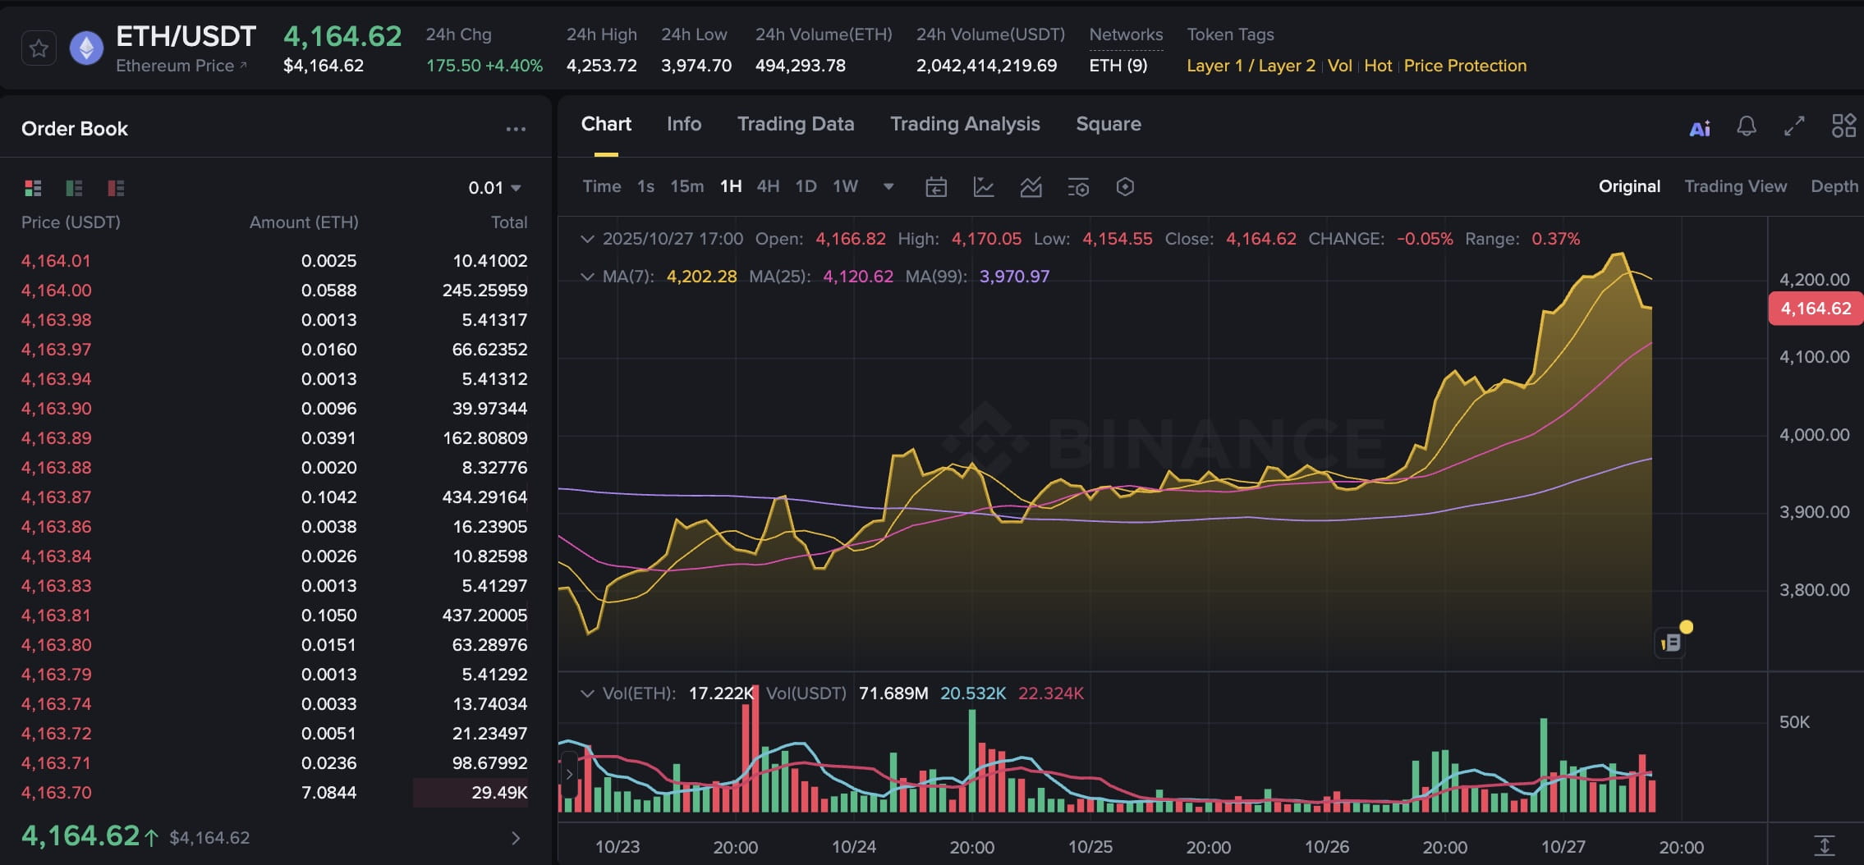1864x865 pixels.
Task: Click the 4,164.62 price label on chart axis
Action: coord(1814,308)
